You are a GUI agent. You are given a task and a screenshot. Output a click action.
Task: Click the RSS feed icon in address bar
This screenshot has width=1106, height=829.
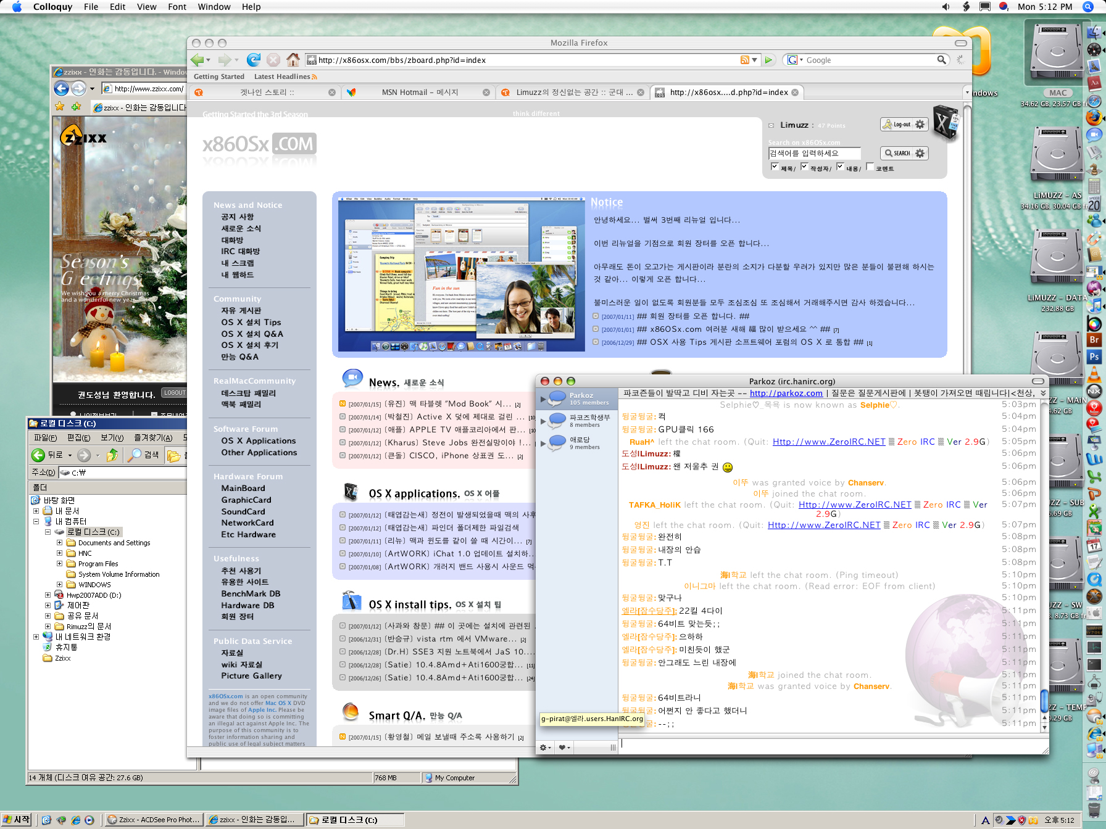tap(745, 60)
